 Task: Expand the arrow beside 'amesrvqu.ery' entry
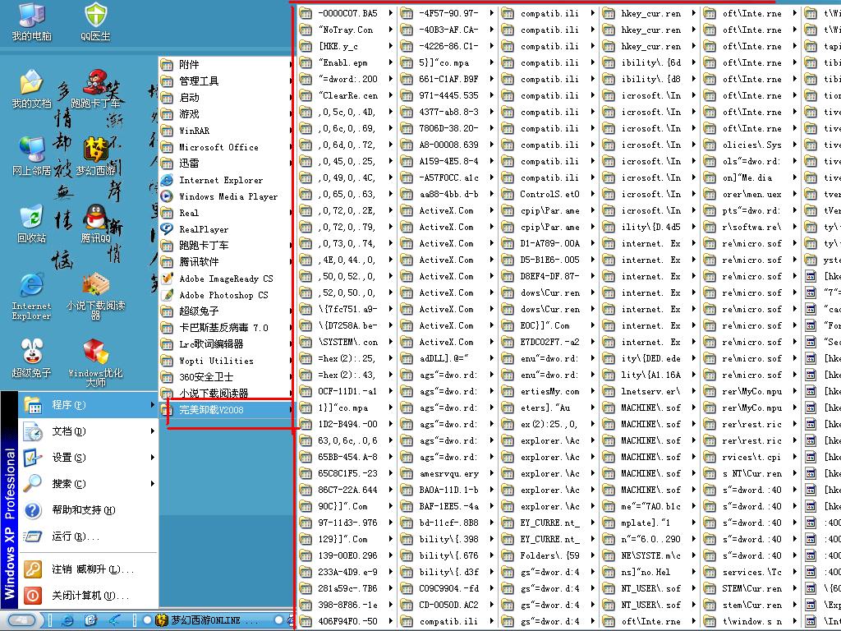pyautogui.click(x=491, y=473)
